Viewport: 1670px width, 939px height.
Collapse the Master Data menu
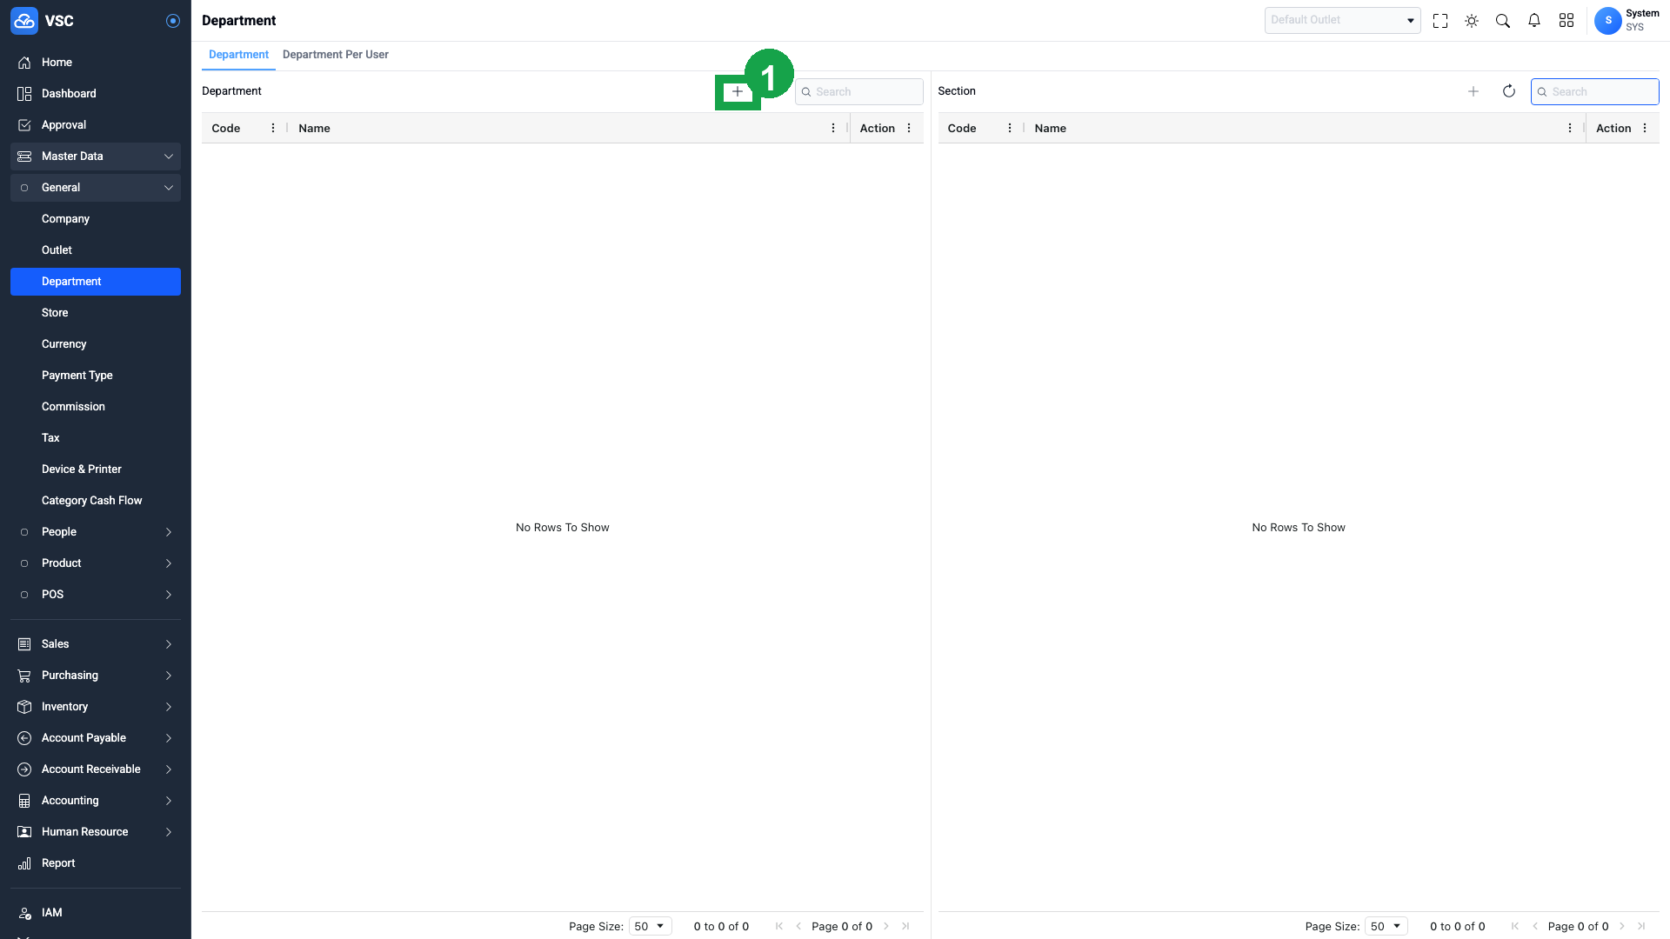96,156
